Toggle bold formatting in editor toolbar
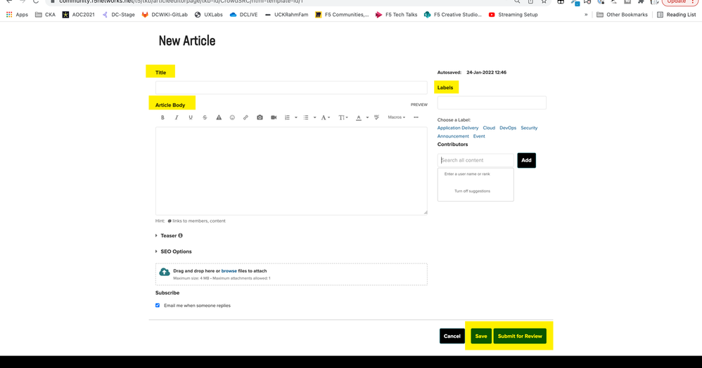Image resolution: width=702 pixels, height=368 pixels. click(162, 117)
